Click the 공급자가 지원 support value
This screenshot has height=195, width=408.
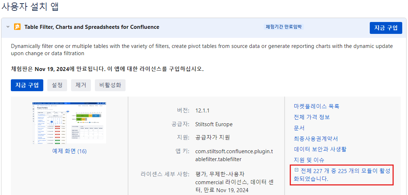(x=212, y=138)
